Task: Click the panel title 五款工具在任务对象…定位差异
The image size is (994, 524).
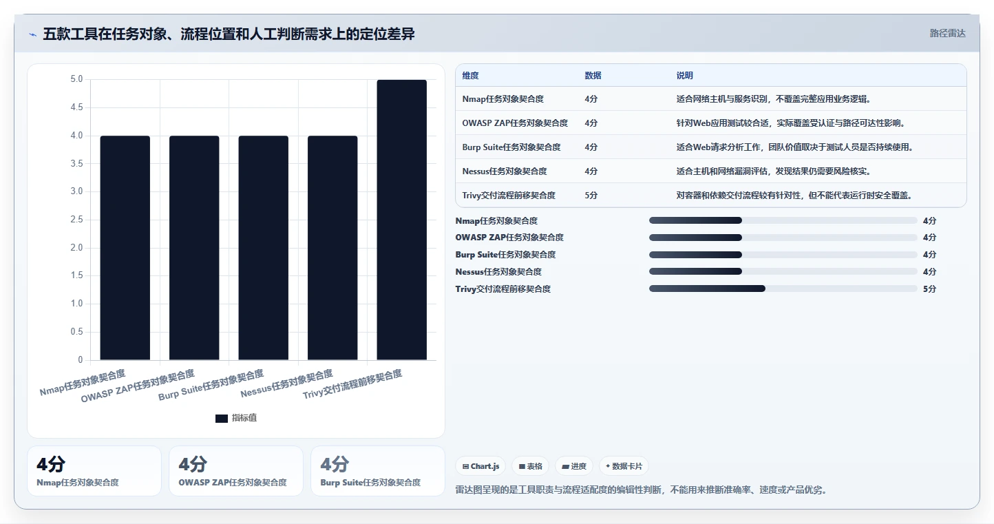Action: point(229,34)
